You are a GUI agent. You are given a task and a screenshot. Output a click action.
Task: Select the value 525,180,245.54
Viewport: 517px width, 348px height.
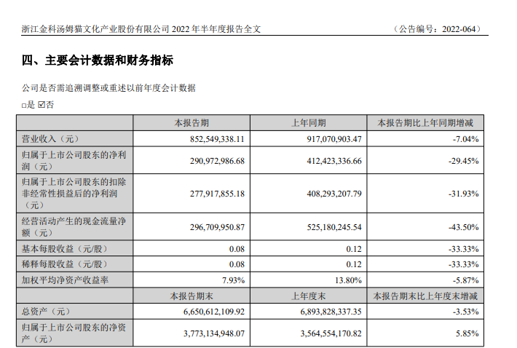(x=334, y=227)
